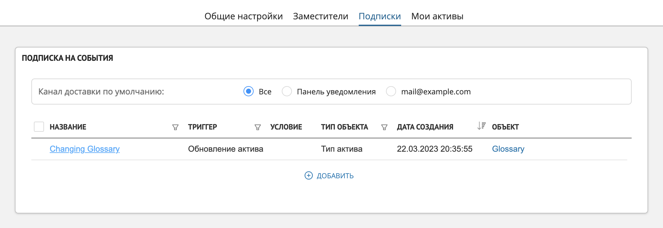The image size is (663, 228).
Task: Toggle sort icon for Дата создания column
Action: 481,126
